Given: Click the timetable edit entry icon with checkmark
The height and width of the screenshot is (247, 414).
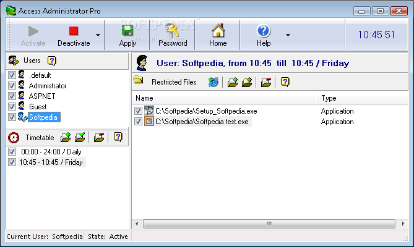Looking at the screenshot, I should (x=80, y=137).
